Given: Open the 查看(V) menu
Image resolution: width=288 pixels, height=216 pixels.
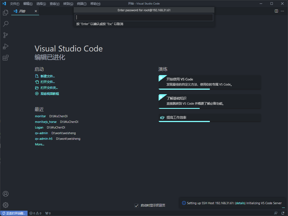Looking at the screenshot, I should coord(55,4).
